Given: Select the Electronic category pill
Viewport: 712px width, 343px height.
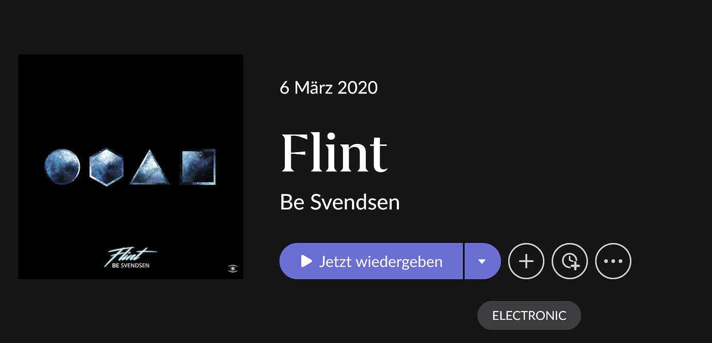Looking at the screenshot, I should pos(529,315).
